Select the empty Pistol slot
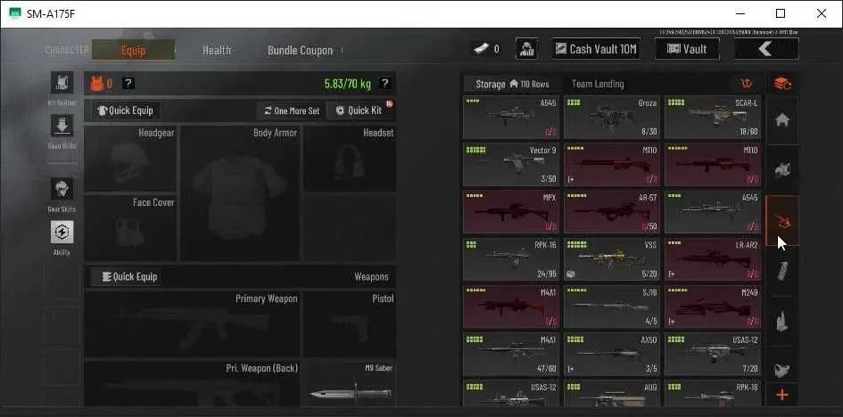This screenshot has height=417, width=843. (350, 324)
